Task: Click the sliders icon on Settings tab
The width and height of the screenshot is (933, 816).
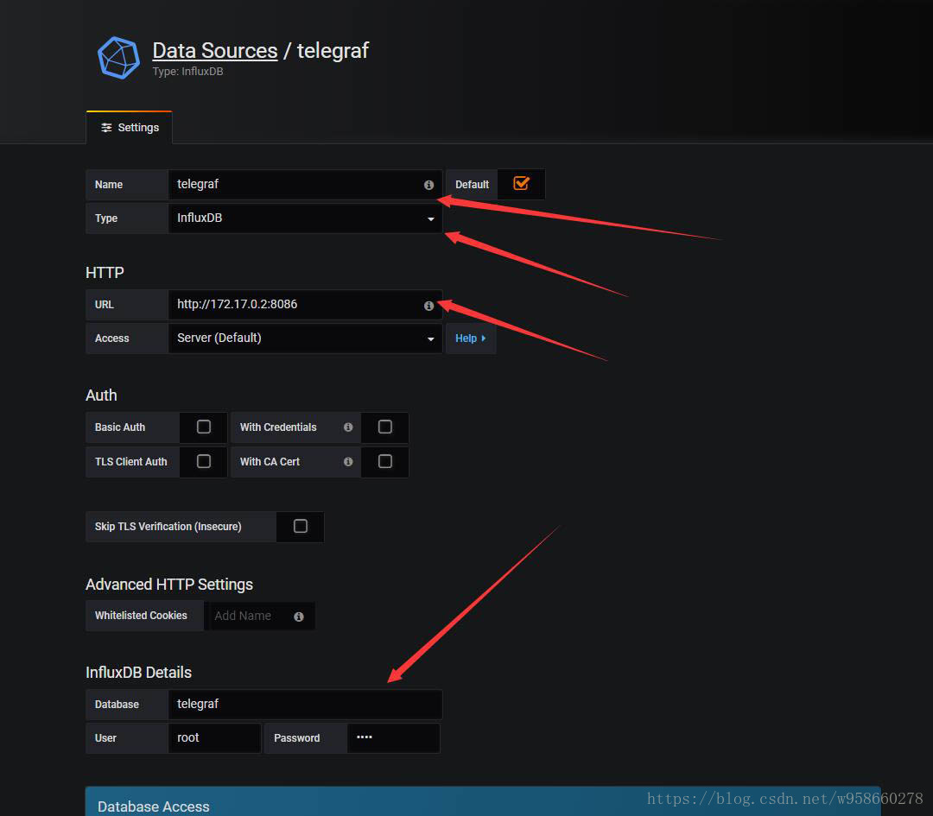Action: [x=106, y=128]
